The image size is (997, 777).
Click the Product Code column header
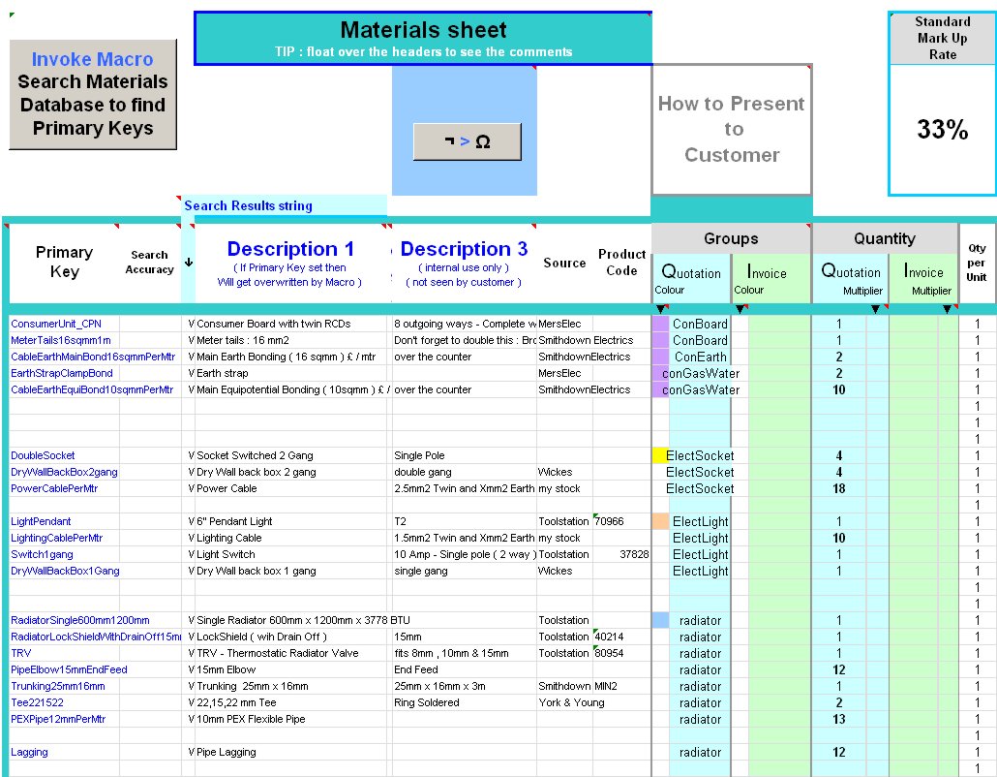[x=621, y=263]
